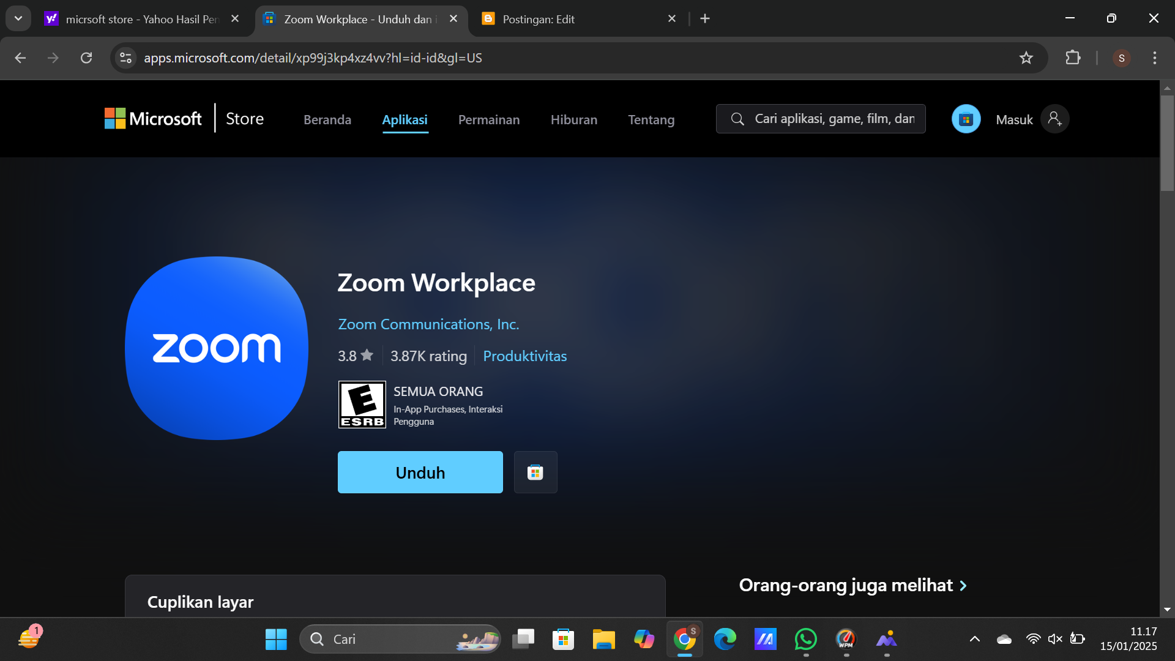Go back to previous page
The image size is (1175, 661).
point(20,58)
